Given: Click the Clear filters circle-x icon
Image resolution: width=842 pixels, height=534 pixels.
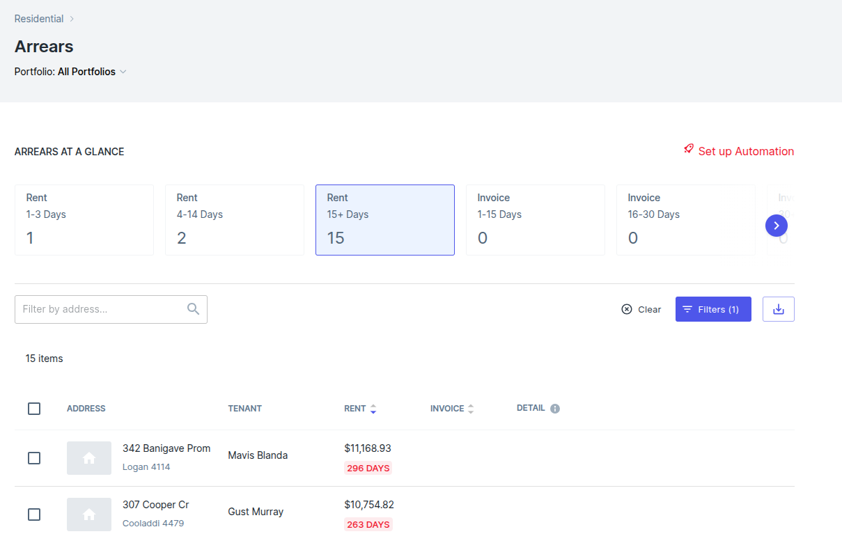Looking at the screenshot, I should point(627,309).
